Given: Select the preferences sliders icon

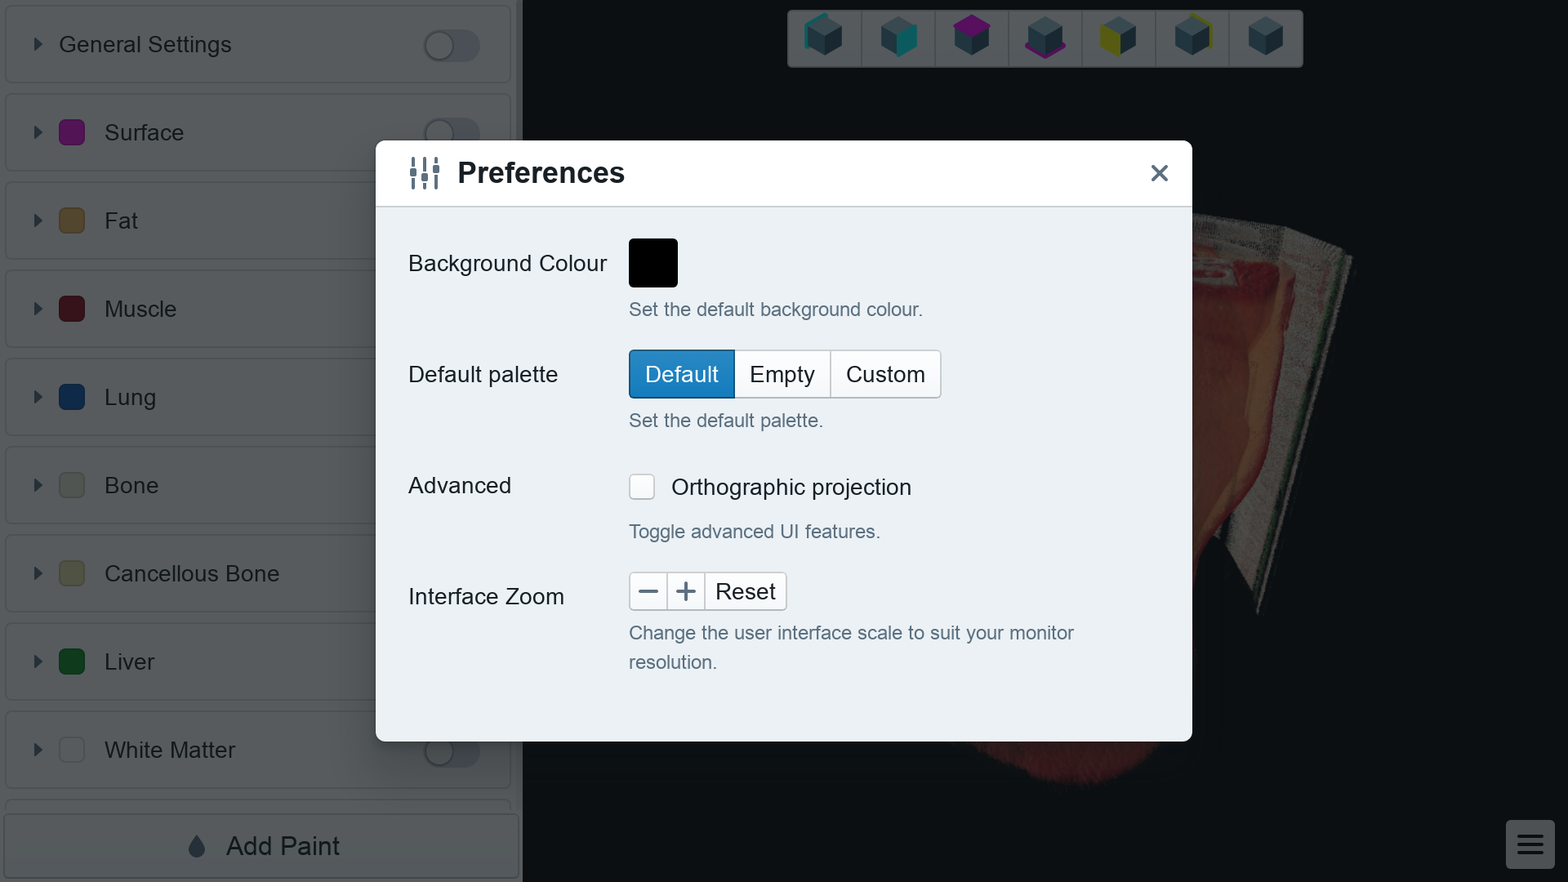Looking at the screenshot, I should (x=423, y=172).
